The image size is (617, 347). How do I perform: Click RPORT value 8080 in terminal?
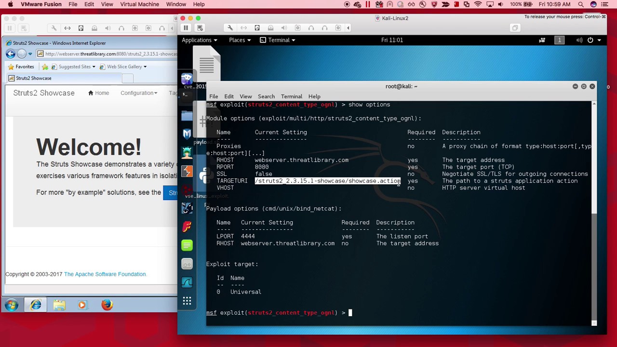pyautogui.click(x=262, y=167)
